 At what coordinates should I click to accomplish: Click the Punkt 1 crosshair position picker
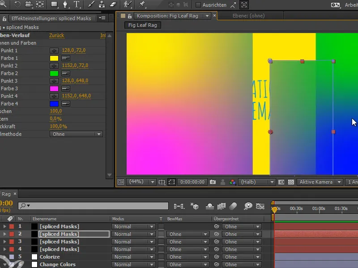[54, 50]
